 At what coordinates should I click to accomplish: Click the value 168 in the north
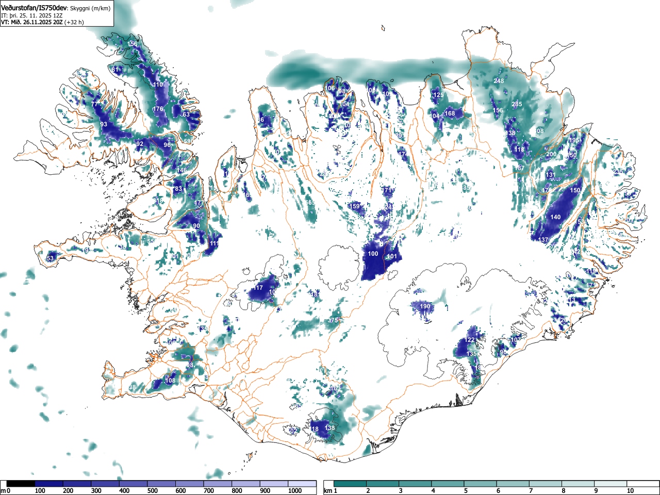tap(450, 113)
